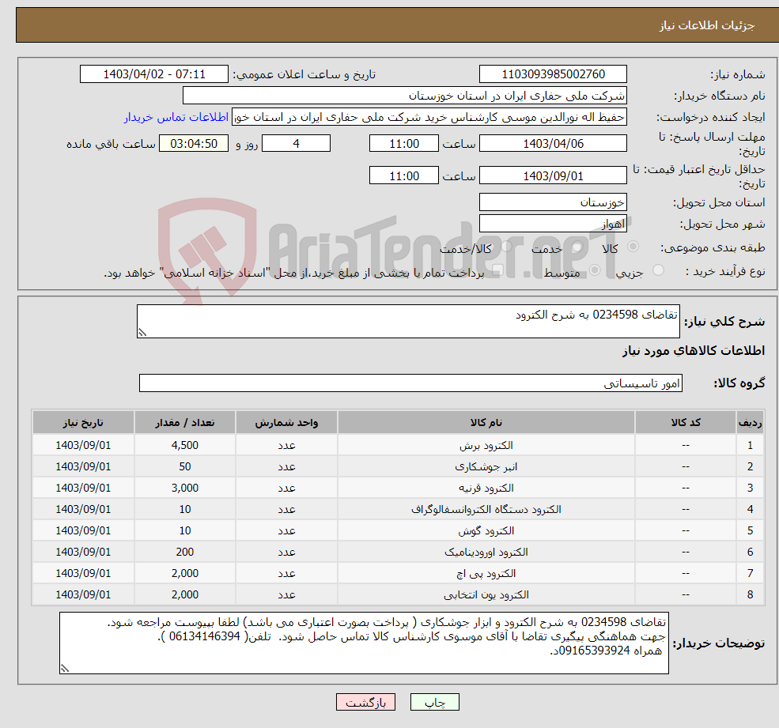779x728 pixels.
Task: Click the اطلاعات کالاهای مورد نیاز heading
Action: click(x=694, y=351)
